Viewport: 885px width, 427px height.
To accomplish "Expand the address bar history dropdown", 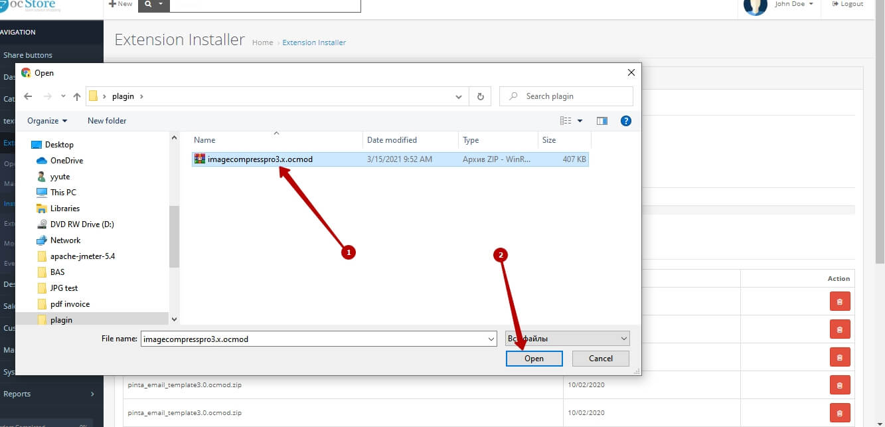I will tap(458, 97).
